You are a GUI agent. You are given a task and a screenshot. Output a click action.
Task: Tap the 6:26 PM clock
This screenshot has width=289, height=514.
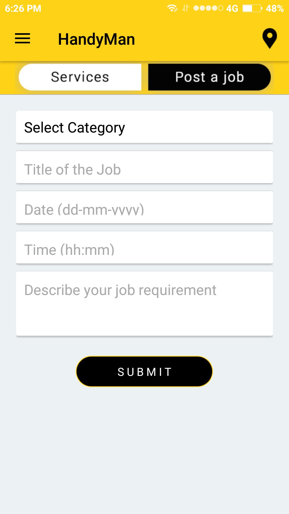pos(23,9)
